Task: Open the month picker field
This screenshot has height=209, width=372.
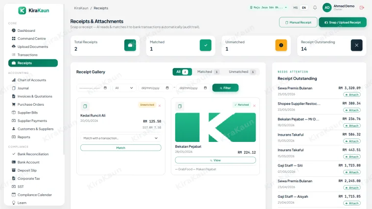Action: [x=93, y=88]
